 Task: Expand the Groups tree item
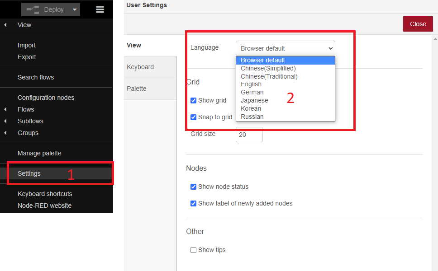click(6, 132)
